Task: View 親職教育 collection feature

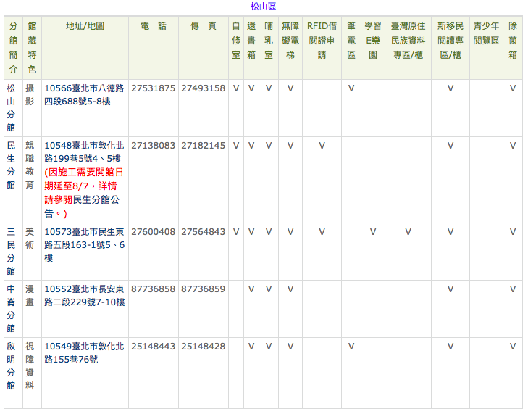Action: [x=30, y=165]
